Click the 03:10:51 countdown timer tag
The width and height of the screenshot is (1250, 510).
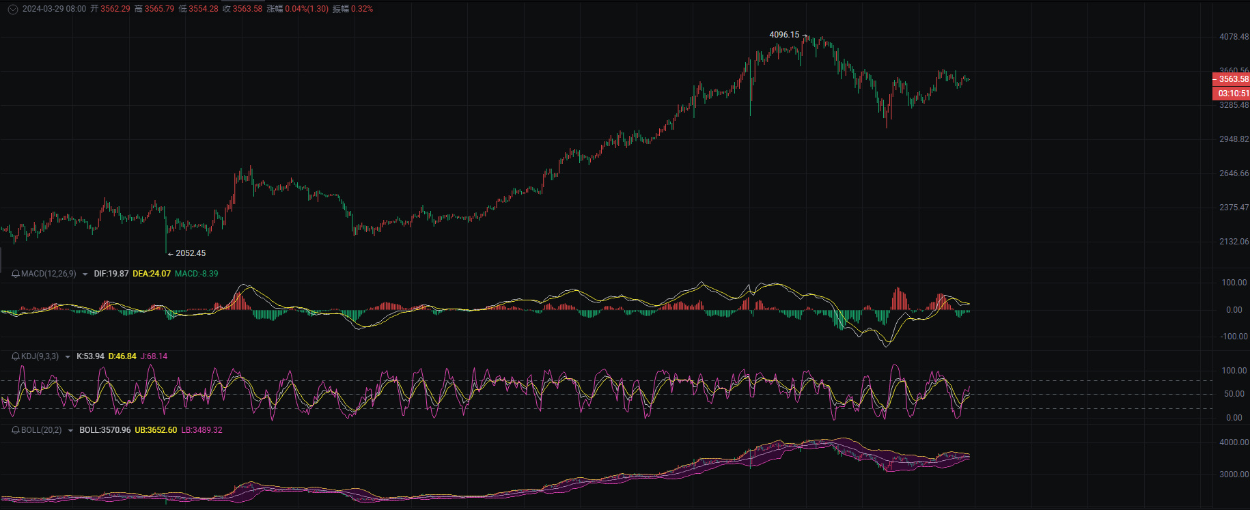[1231, 94]
